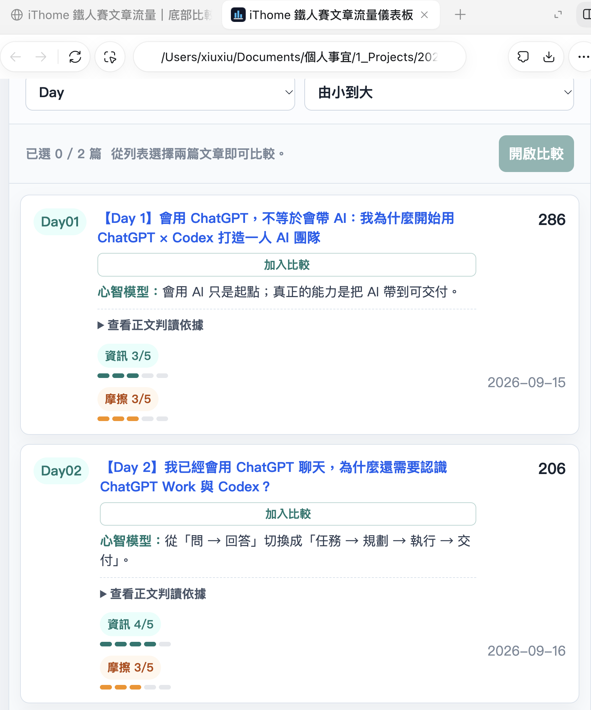Select the iThome 鐵人賽文章流量儀表板 tab
591x710 pixels.
coord(331,15)
